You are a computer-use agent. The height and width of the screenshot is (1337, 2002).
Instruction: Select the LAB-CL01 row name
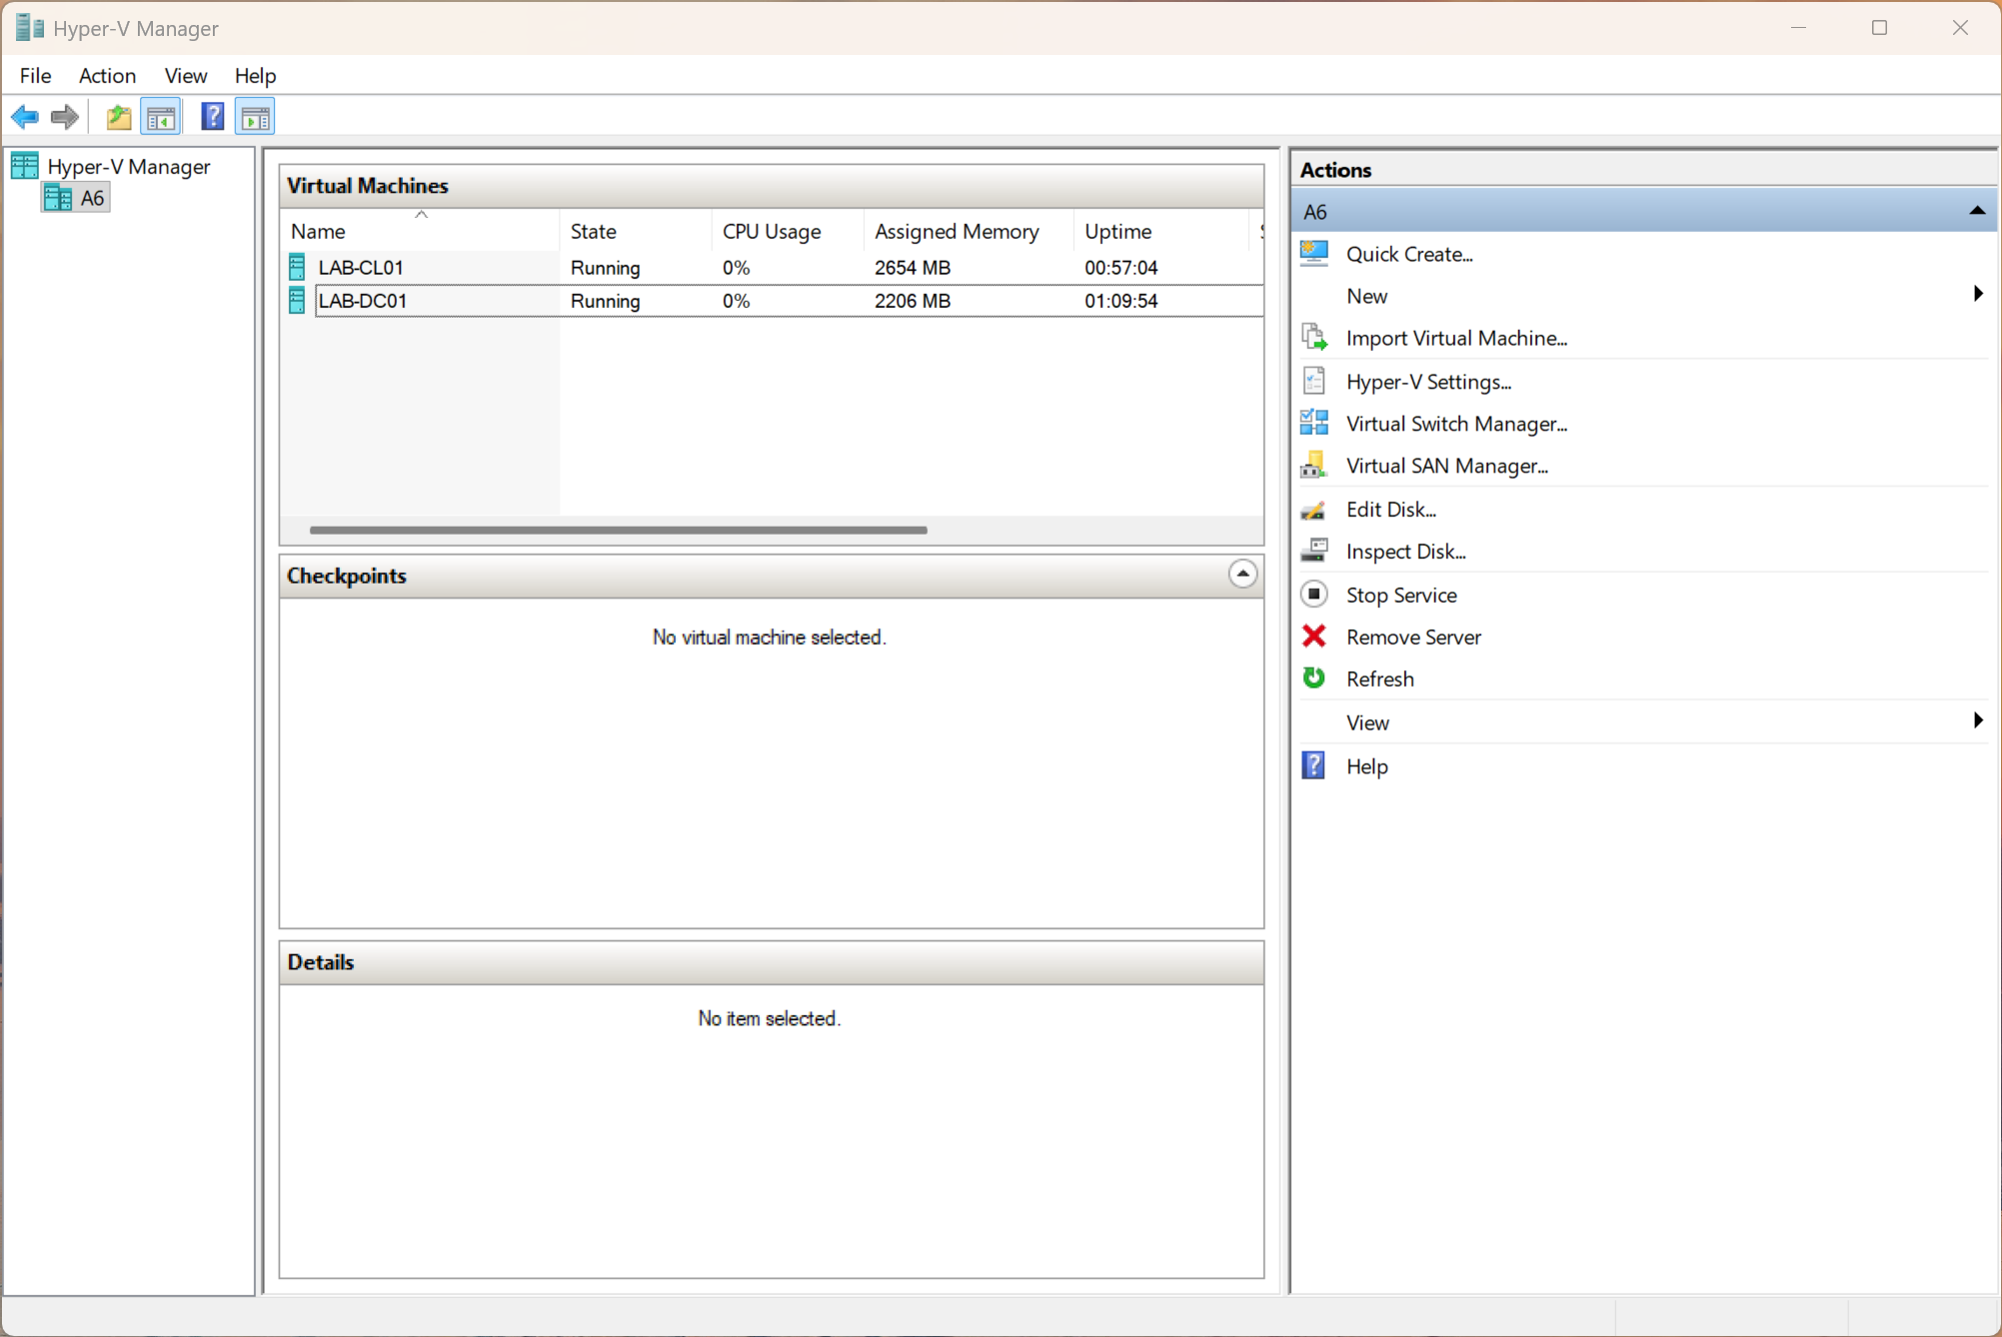[360, 268]
